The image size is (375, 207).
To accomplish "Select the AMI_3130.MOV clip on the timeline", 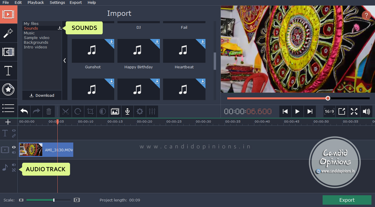I will 46,150.
